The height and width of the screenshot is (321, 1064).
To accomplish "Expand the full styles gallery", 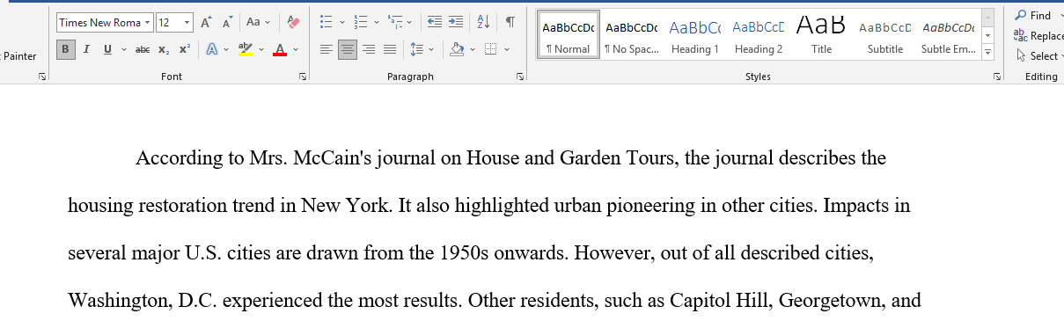I will [x=988, y=52].
